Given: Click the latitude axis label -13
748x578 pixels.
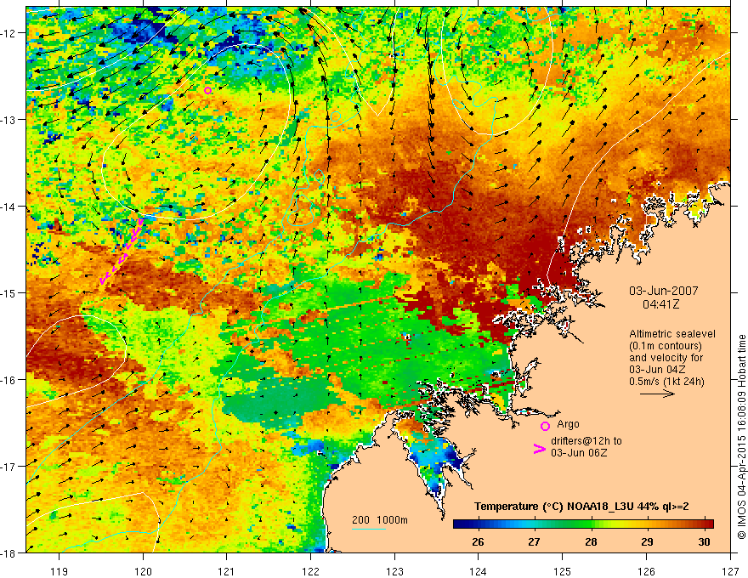Looking at the screenshot, I should pos(9,119).
